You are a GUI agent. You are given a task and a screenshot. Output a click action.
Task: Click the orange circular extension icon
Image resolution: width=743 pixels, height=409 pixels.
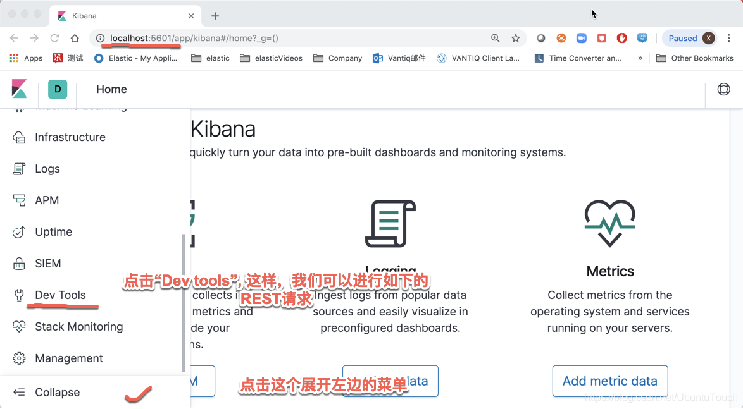tap(561, 38)
